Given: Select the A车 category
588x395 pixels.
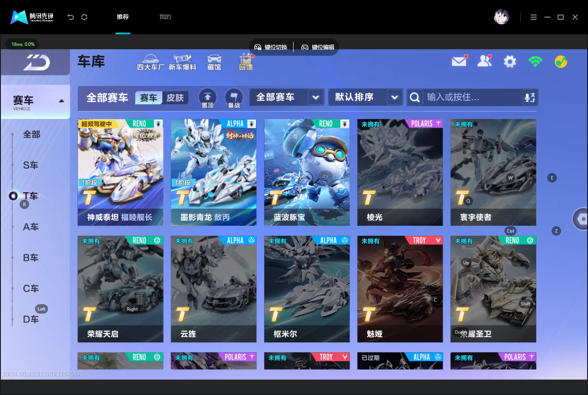Looking at the screenshot, I should tap(30, 227).
